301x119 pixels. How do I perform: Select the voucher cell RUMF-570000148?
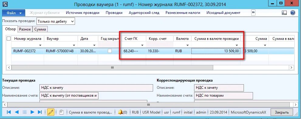pos(61,51)
